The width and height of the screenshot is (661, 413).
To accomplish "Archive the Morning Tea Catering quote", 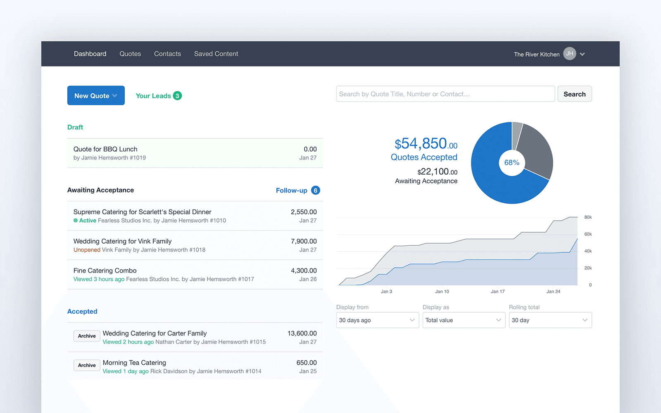I will 87,365.
